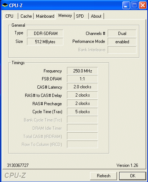
Task: Click the OK button
Action: (x=133, y=176)
